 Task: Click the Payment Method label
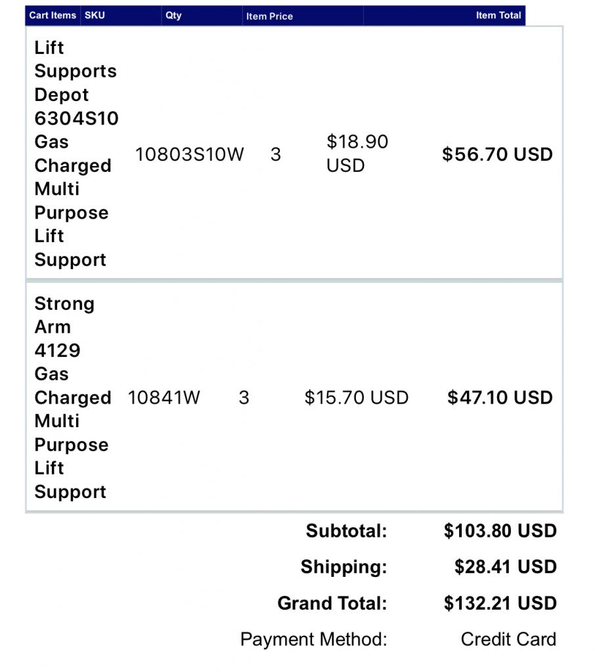pos(313,639)
